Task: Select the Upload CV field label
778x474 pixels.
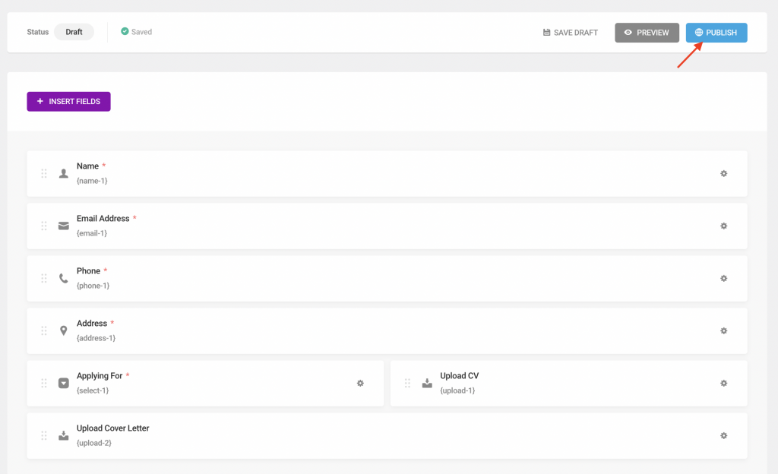Action: tap(460, 376)
